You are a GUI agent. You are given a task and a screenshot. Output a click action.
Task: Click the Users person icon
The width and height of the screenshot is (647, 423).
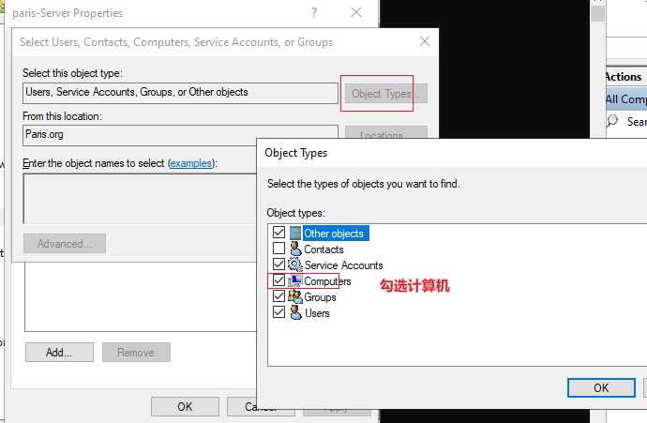[x=295, y=312]
